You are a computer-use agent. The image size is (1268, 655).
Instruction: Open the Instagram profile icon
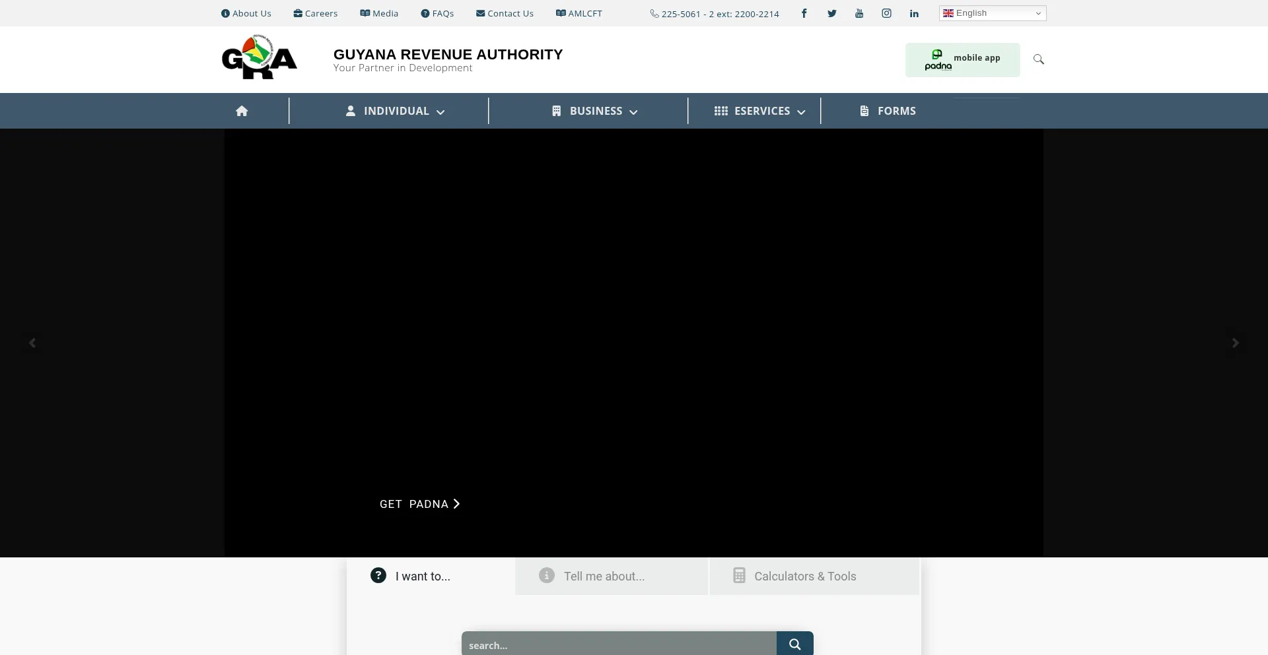(x=886, y=13)
